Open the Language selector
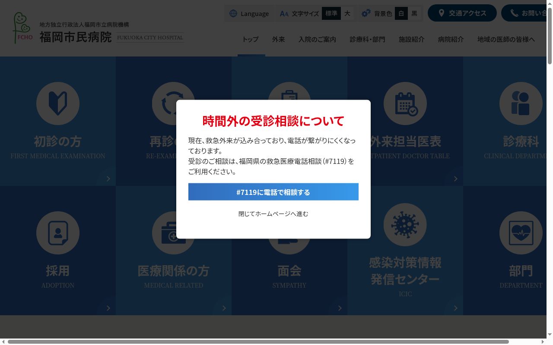The height and width of the screenshot is (345, 553). coord(249,13)
